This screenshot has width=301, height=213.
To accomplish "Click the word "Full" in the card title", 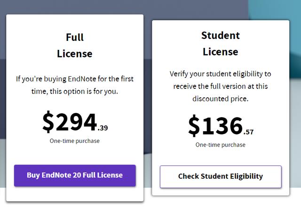I will [75, 37].
